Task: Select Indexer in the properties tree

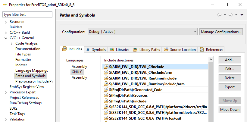Action: click(21, 65)
